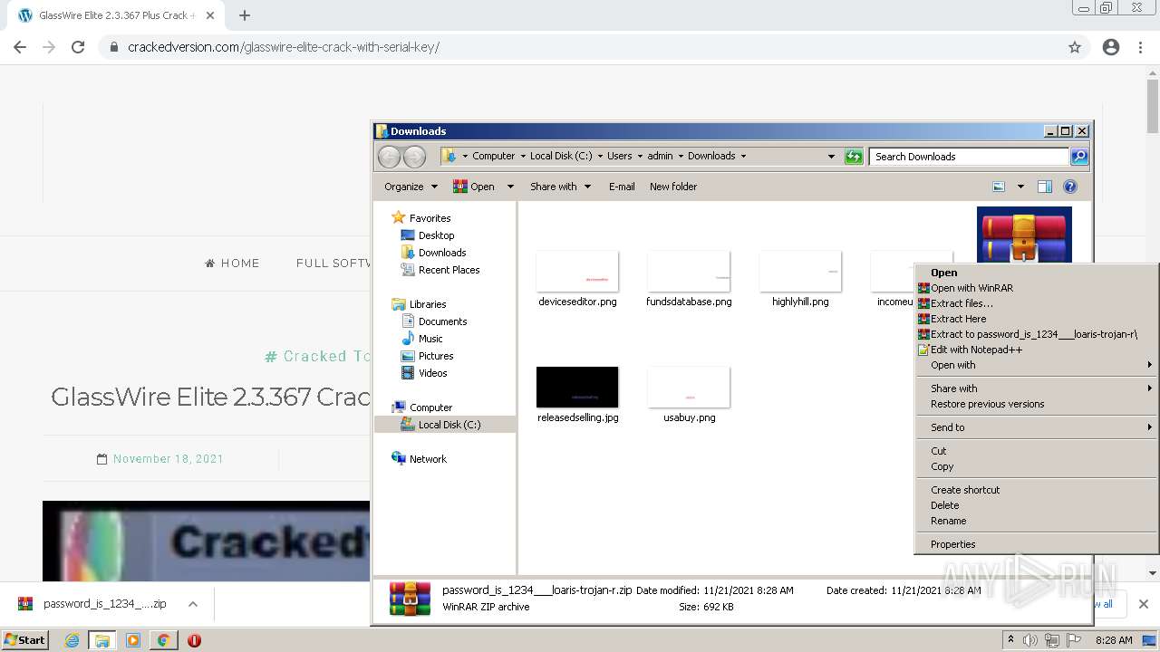
Task: Click volume speaker icon in system tray
Action: pos(1030,640)
